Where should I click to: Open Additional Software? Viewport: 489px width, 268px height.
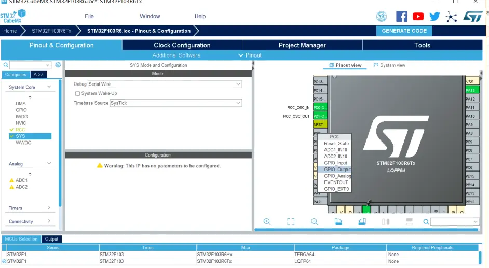click(x=176, y=55)
